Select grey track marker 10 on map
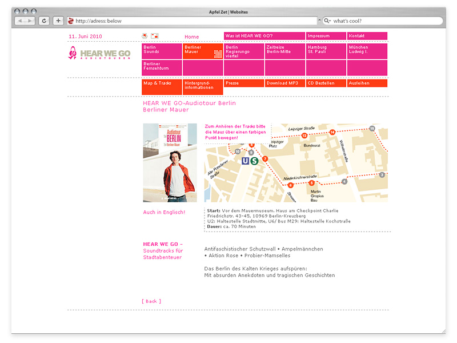Image resolution: width=457 pixels, height=343 pixels. pos(238,151)
